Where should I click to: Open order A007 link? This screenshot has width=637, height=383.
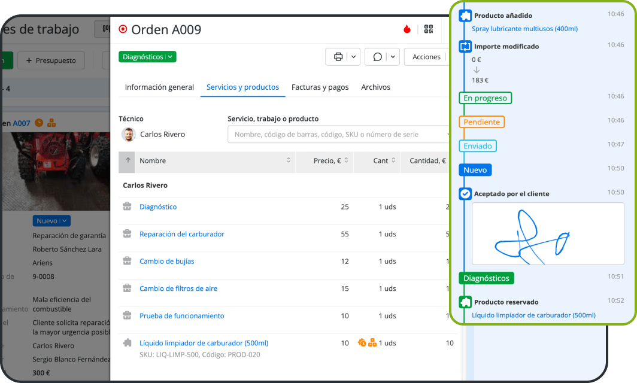pyautogui.click(x=21, y=123)
